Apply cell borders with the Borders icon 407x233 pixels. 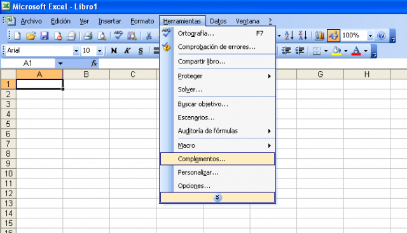pos(317,51)
